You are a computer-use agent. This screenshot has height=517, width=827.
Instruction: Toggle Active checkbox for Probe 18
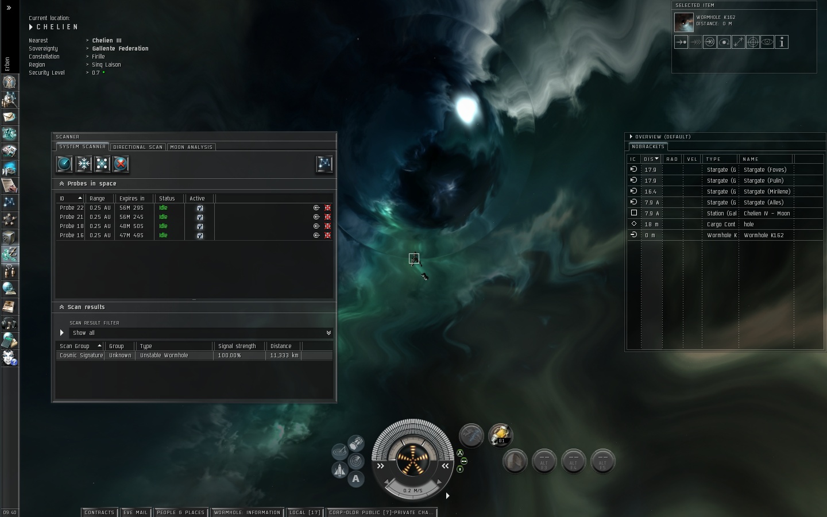point(200,226)
